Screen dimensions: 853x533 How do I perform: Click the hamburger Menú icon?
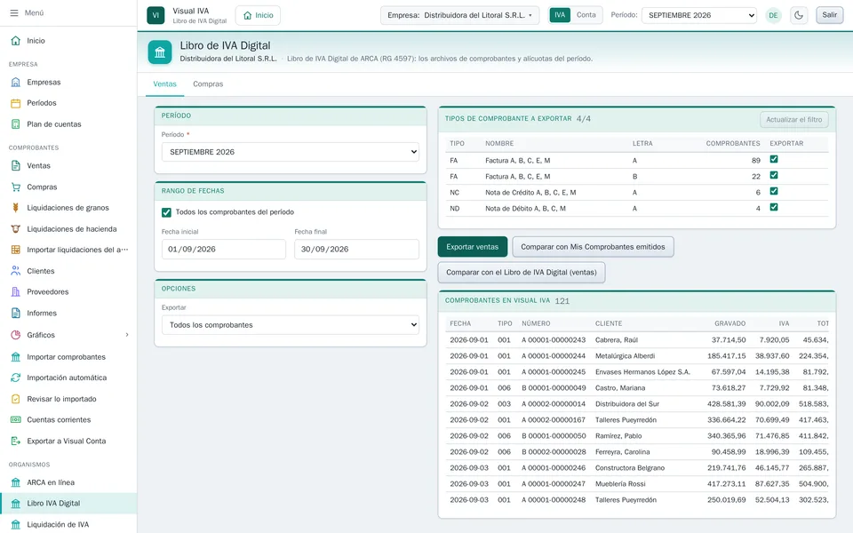point(14,13)
